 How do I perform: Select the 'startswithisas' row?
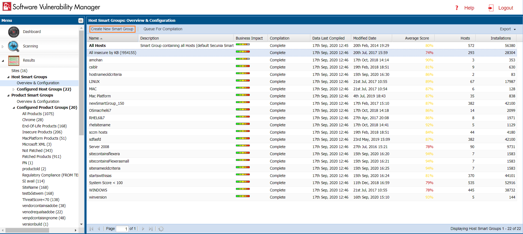302,176
